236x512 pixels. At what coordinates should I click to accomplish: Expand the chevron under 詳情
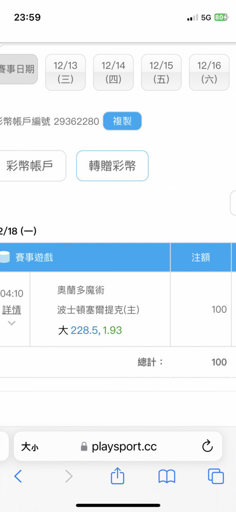[x=11, y=323]
